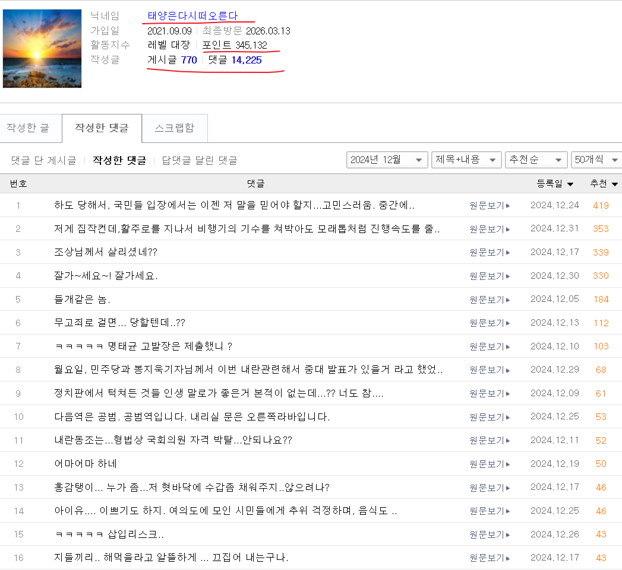Select the bold 작성한 댓글 sub-filter
The width and height of the screenshot is (622, 570).
(x=119, y=160)
